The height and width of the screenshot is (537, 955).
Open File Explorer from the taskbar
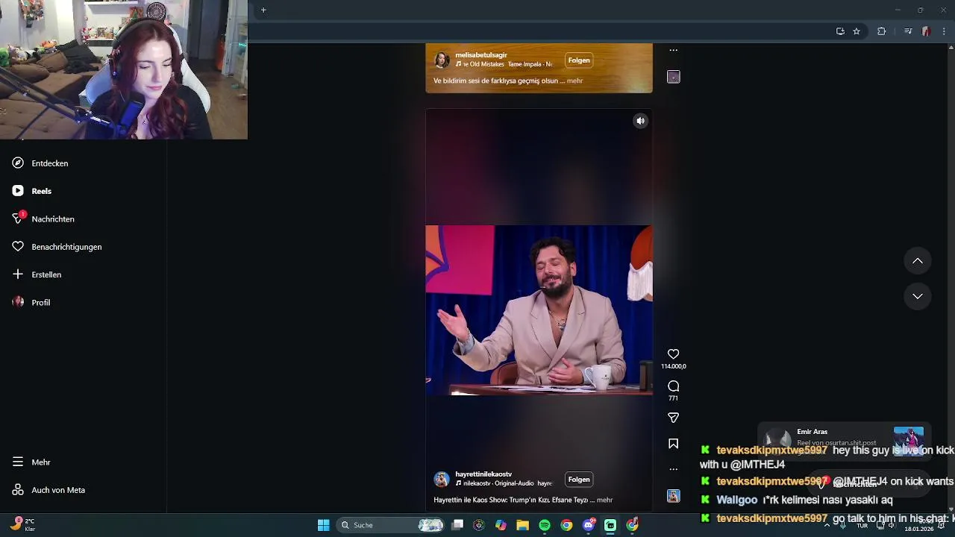(522, 525)
